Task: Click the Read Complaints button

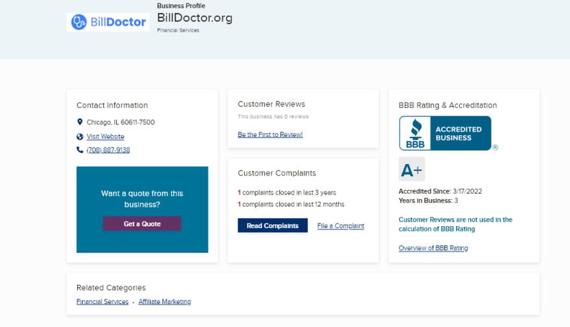Action: pyautogui.click(x=273, y=226)
